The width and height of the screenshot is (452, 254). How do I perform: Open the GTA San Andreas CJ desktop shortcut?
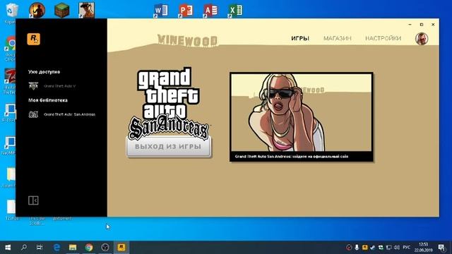point(86,11)
